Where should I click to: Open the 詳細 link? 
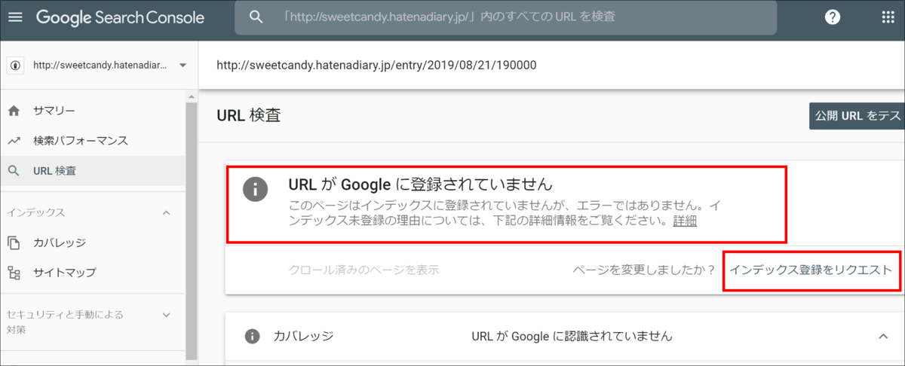685,221
